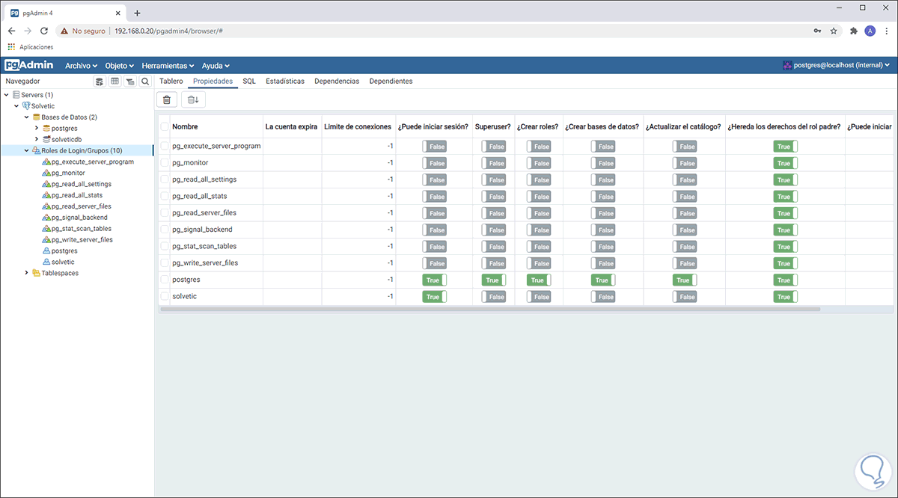The height and width of the screenshot is (498, 898).
Task: Check the select-all checkbox beside Nombre
Action: 165,127
